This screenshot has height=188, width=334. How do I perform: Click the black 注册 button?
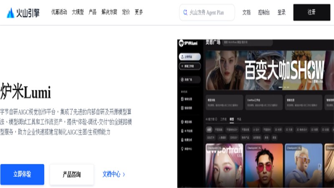click(x=311, y=13)
